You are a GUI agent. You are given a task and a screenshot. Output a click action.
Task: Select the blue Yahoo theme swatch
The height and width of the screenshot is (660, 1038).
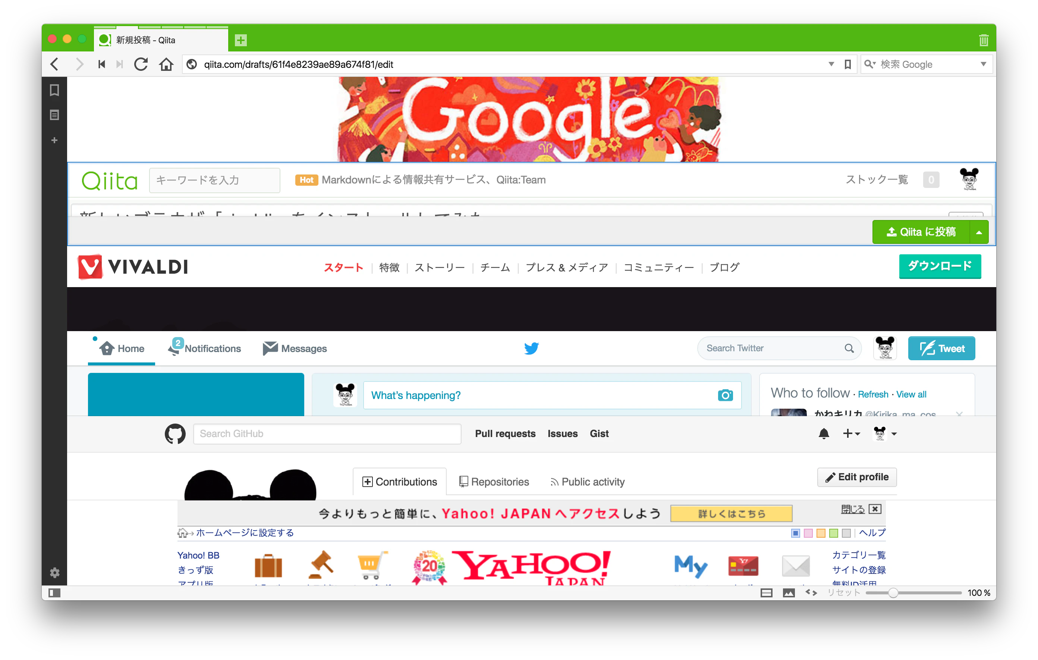click(796, 533)
